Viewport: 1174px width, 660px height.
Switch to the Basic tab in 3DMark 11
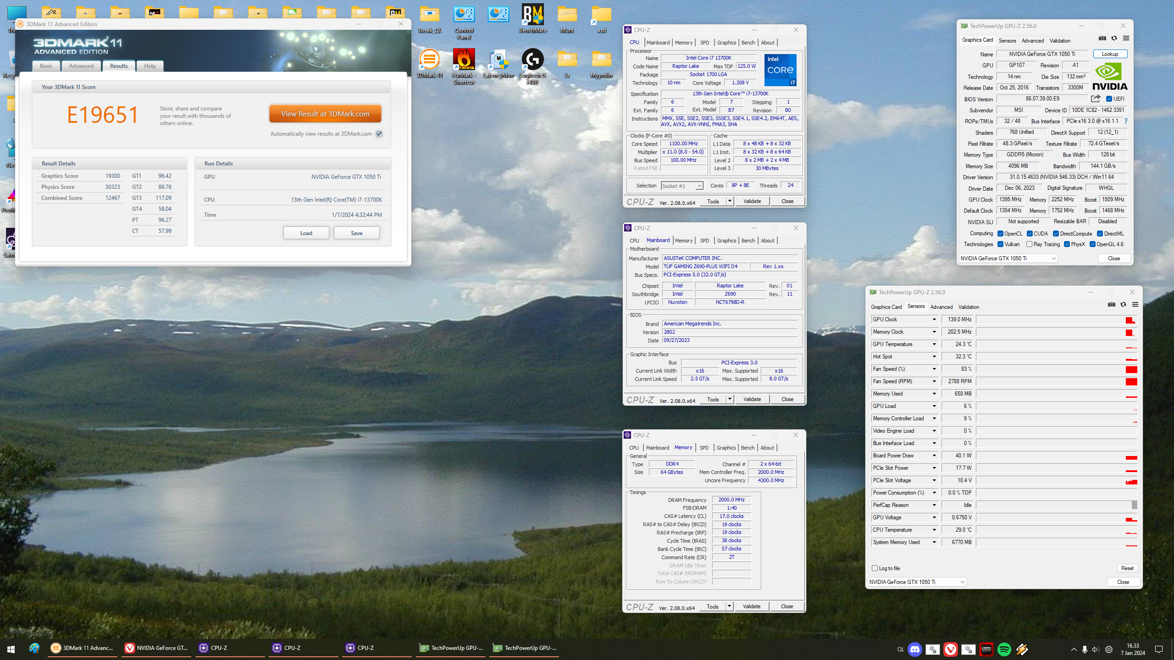tap(46, 66)
